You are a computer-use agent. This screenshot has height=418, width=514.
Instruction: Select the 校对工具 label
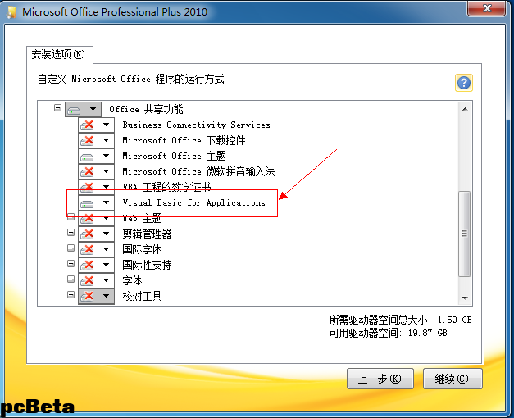(x=142, y=296)
